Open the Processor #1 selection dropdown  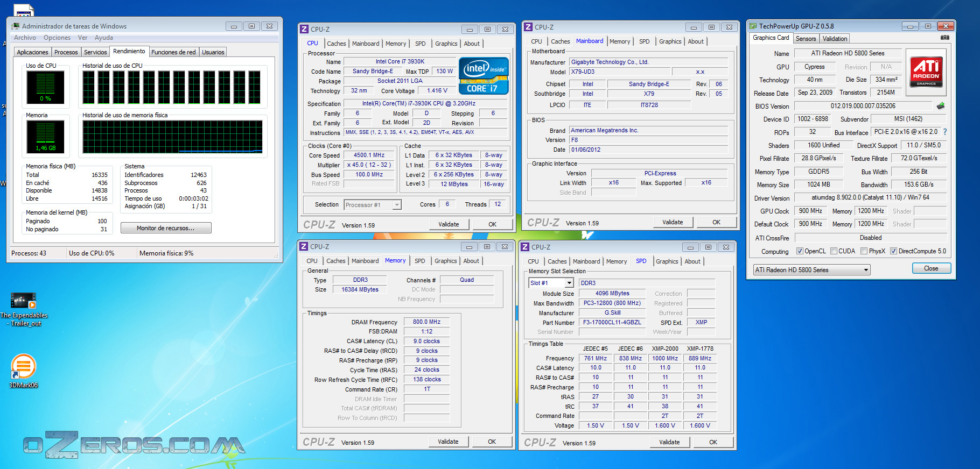[373, 205]
